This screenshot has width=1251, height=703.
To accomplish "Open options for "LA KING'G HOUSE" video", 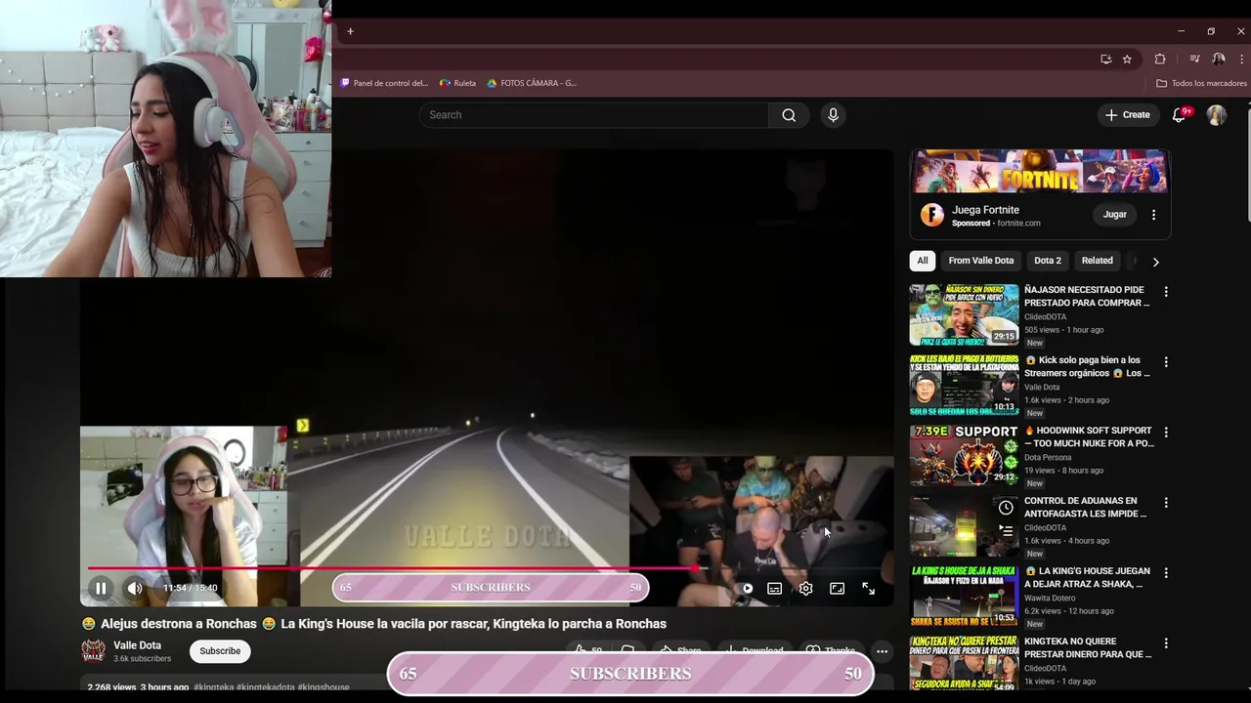I will tap(1165, 573).
